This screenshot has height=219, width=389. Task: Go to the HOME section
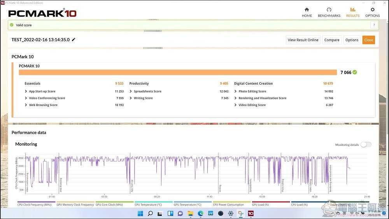coord(307,12)
